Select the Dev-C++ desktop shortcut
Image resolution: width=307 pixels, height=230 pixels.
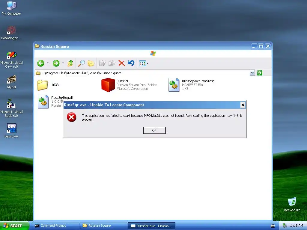click(x=11, y=131)
